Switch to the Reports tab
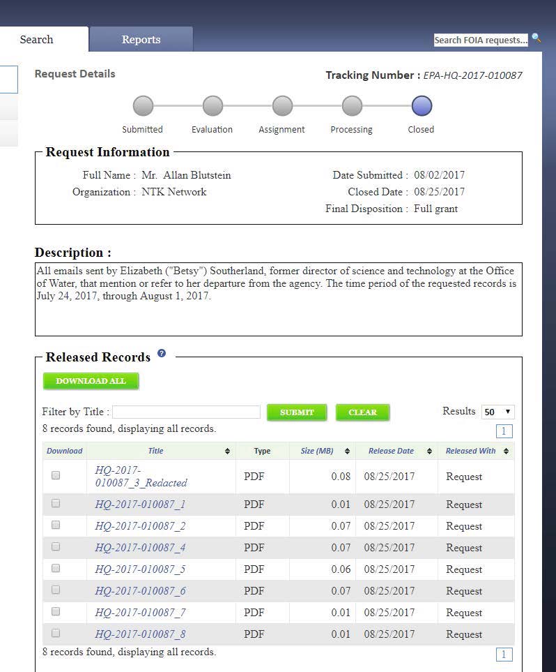 tap(141, 40)
